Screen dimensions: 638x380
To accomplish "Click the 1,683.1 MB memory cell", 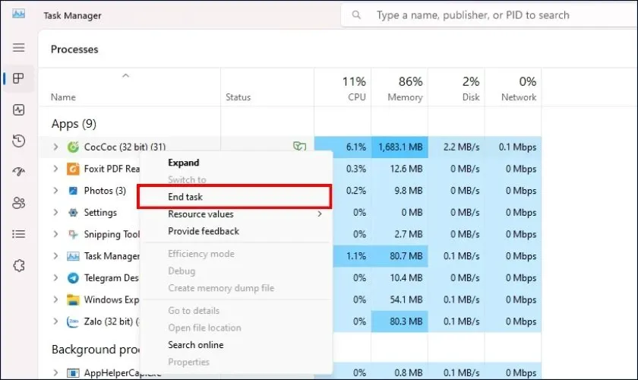I will coord(400,147).
